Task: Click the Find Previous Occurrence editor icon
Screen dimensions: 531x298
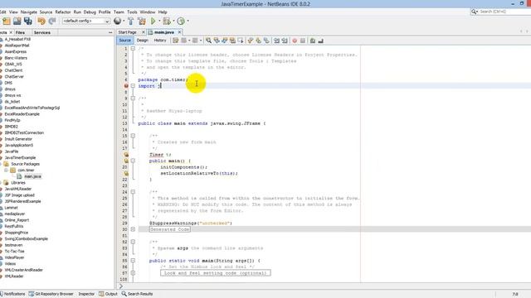Action: tap(217, 41)
